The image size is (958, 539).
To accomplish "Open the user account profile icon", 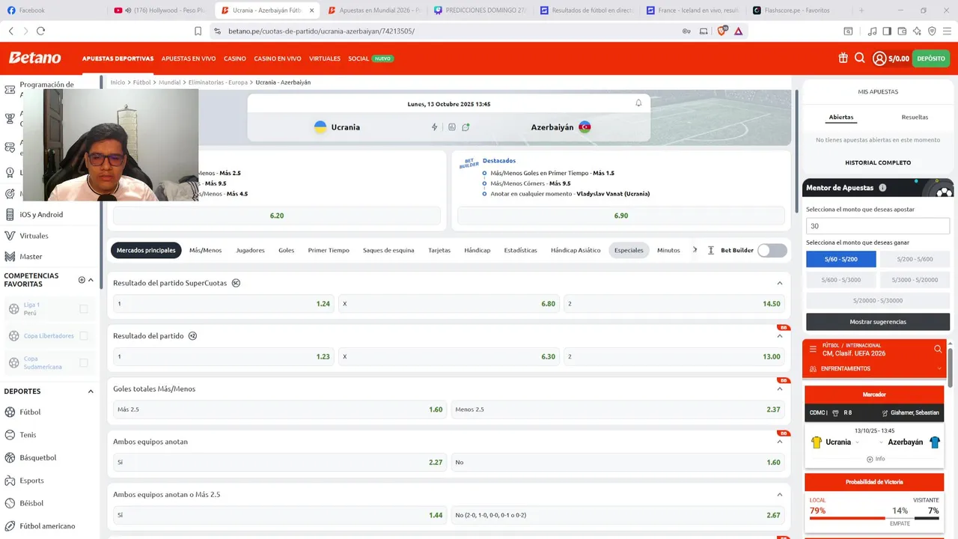I will point(879,58).
